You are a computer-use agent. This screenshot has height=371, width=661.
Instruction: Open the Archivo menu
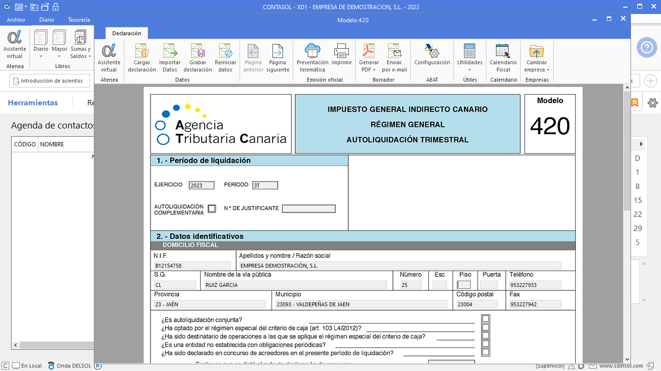[x=16, y=20]
